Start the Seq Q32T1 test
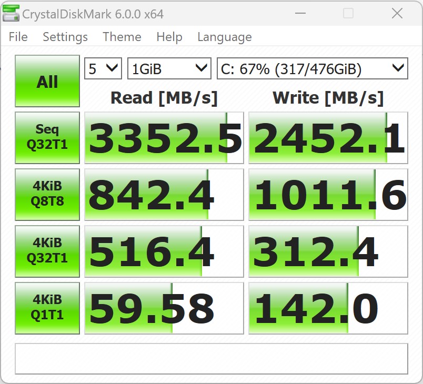The width and height of the screenshot is (423, 384). point(47,137)
